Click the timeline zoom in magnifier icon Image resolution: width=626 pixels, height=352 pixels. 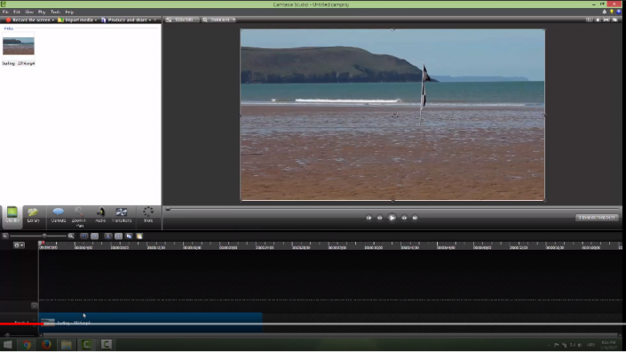[71, 236]
